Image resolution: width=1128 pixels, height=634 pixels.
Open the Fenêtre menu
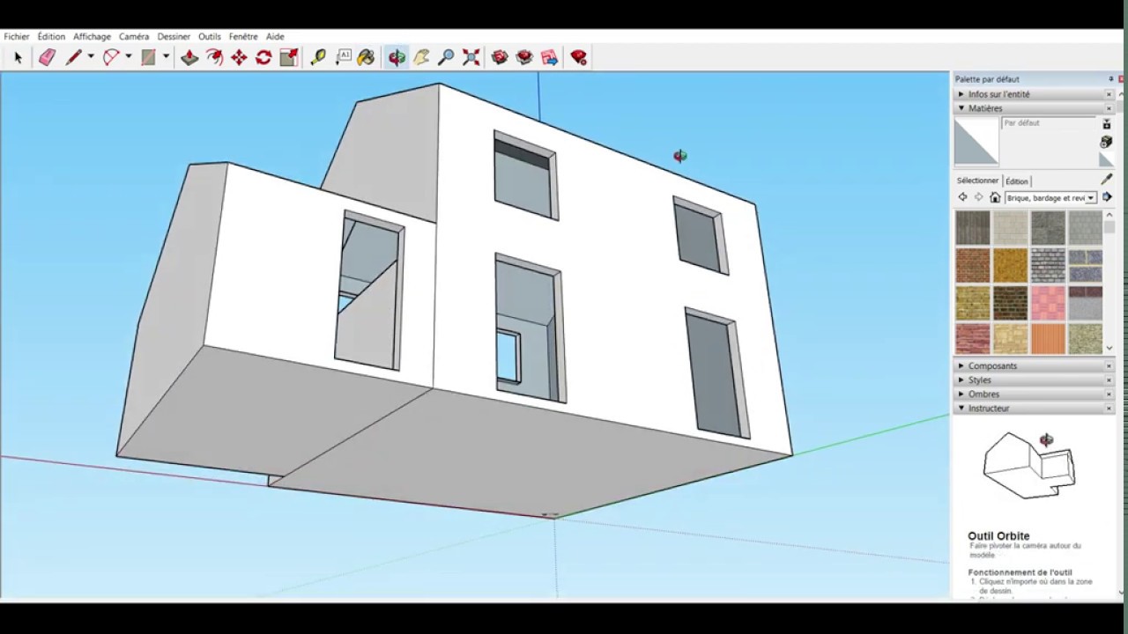tap(243, 37)
